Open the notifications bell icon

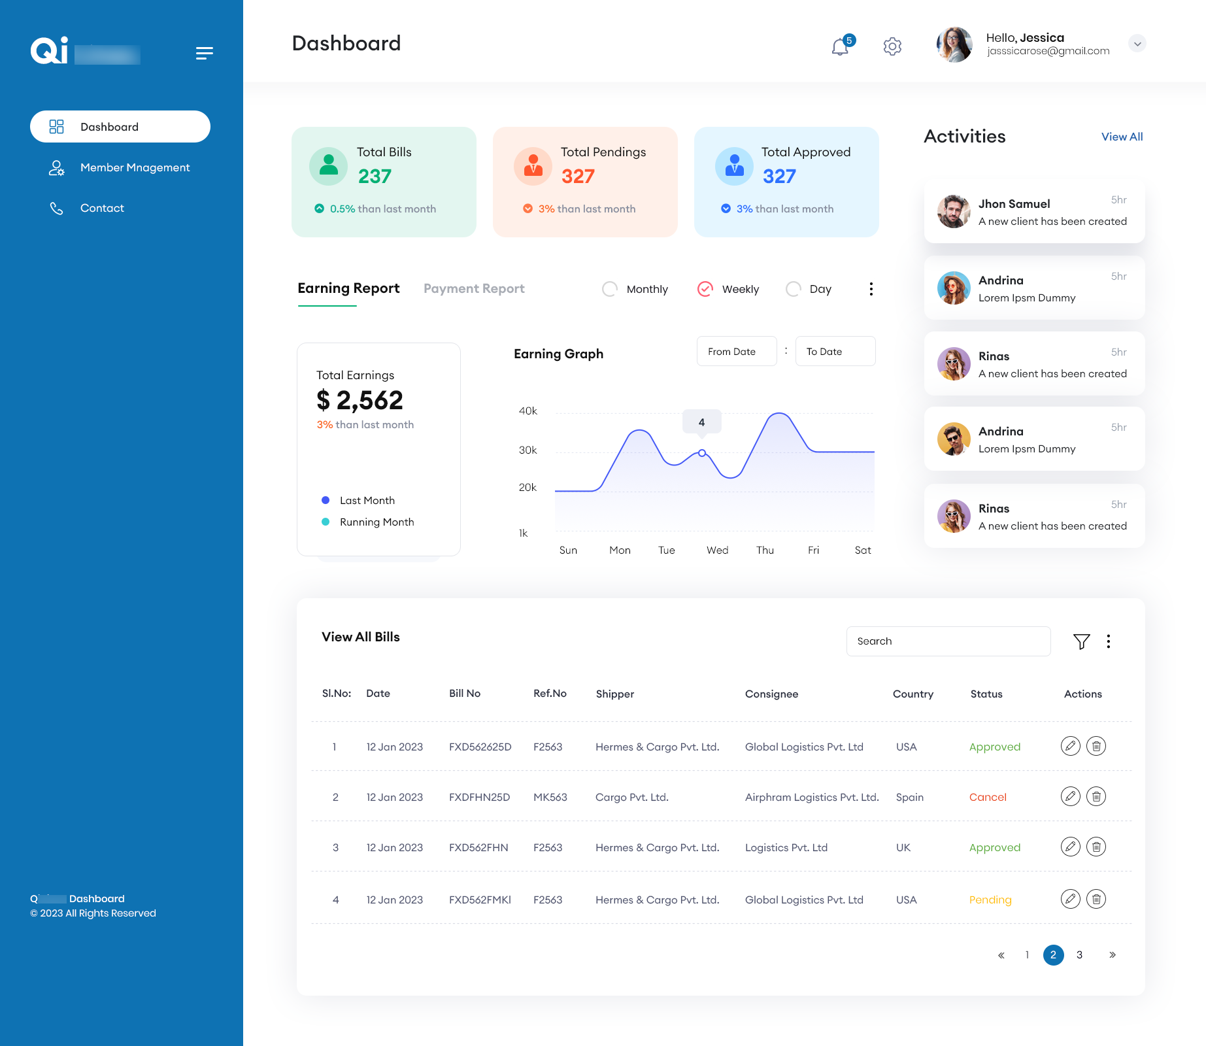[841, 46]
